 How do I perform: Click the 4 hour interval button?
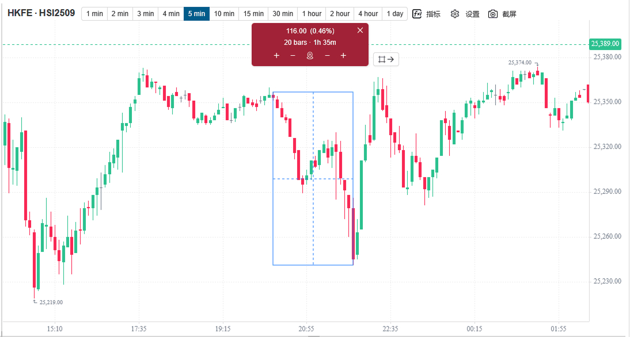(x=368, y=14)
